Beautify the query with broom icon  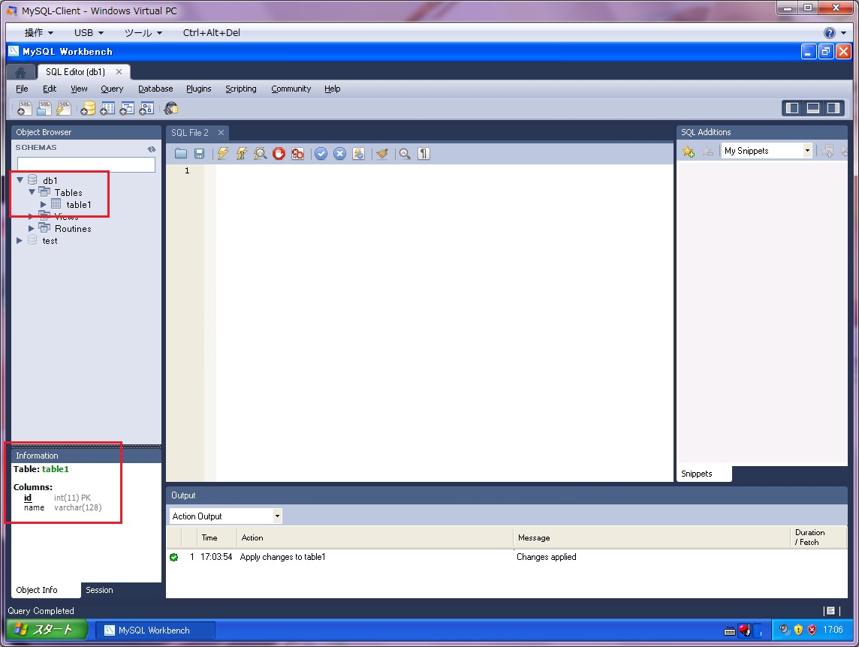(x=382, y=154)
